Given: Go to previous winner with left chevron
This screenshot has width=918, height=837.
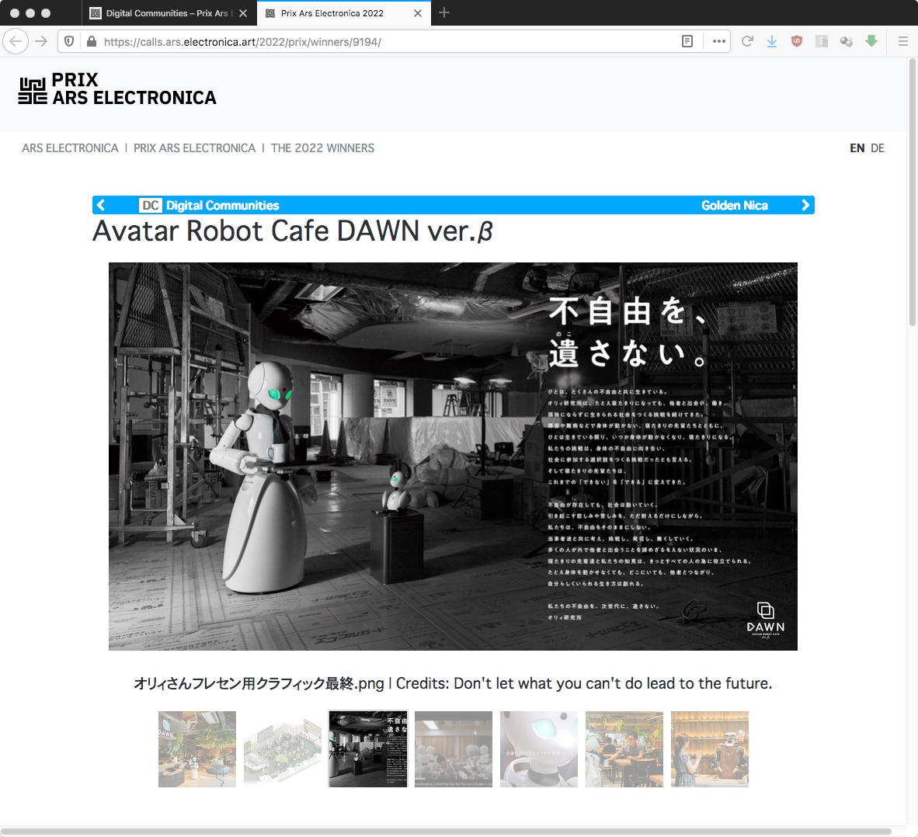Looking at the screenshot, I should pos(101,205).
